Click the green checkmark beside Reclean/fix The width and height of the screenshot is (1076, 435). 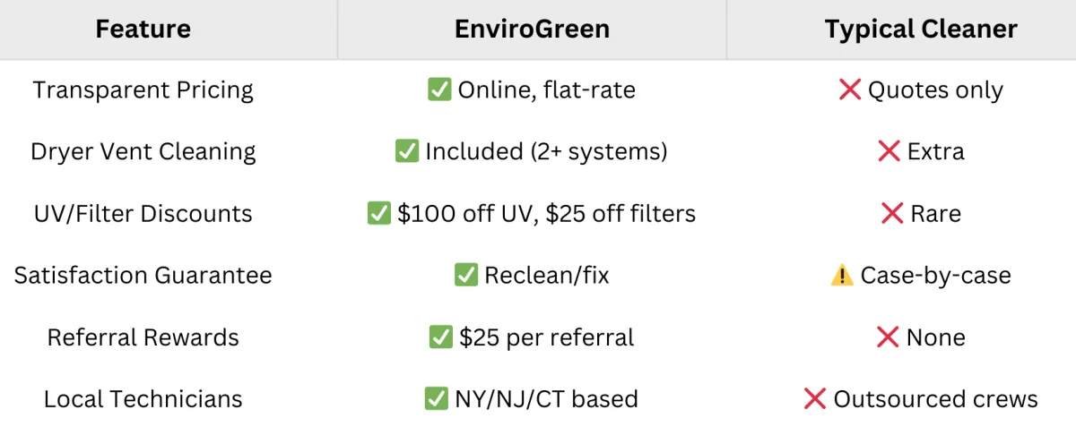pos(466,275)
